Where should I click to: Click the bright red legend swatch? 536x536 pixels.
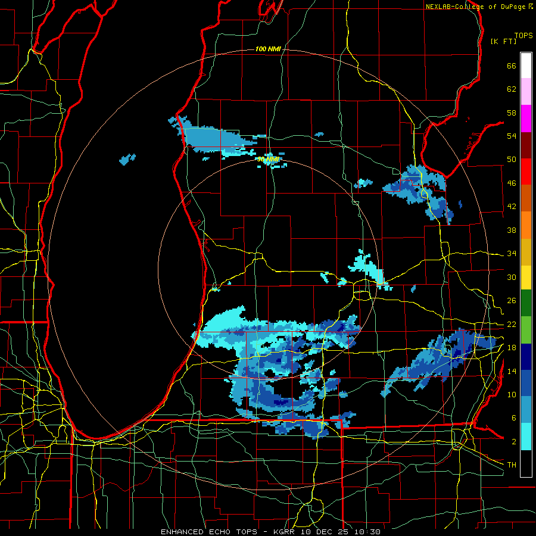tap(526, 172)
